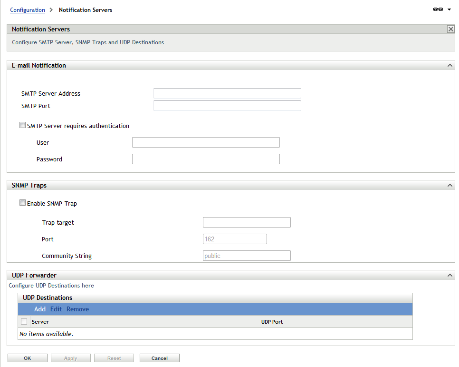
Task: Open the Configuration breadcrumb link
Action: point(27,10)
